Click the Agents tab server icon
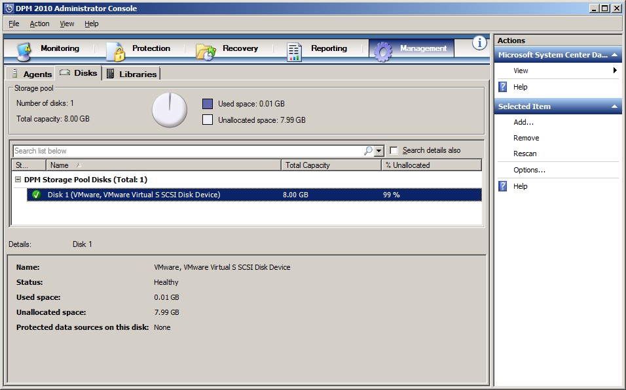The height and width of the screenshot is (390, 626). 15,74
